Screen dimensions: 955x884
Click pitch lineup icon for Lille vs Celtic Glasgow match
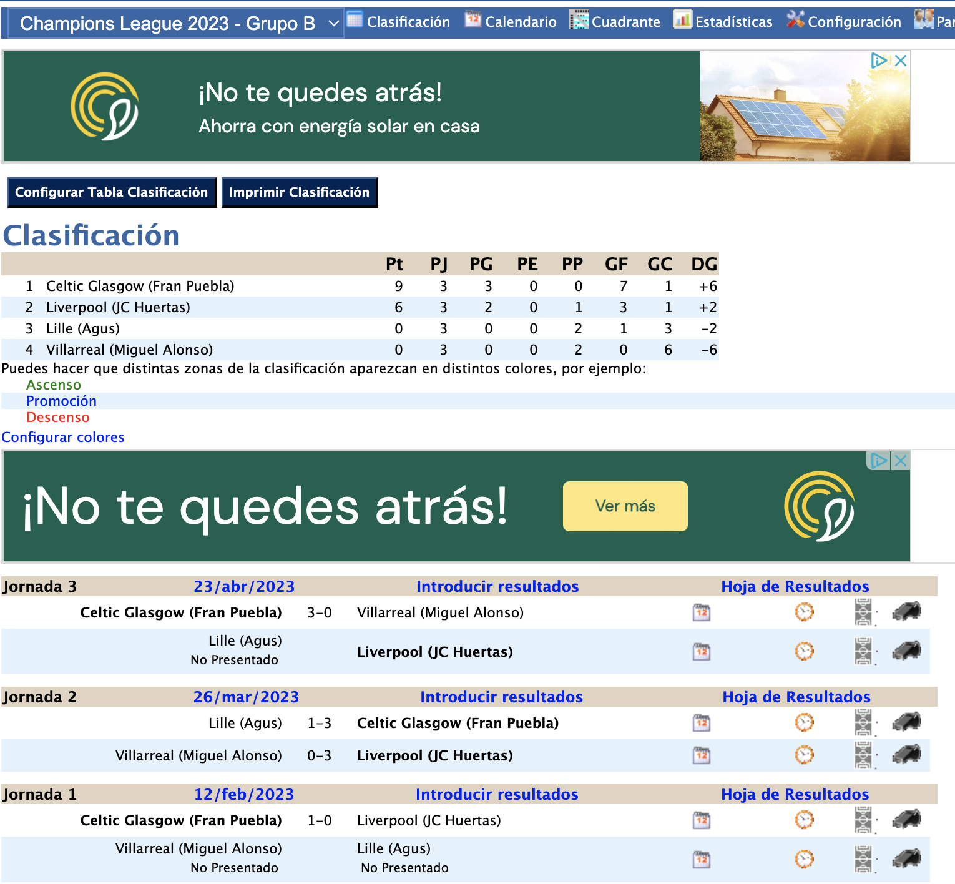pos(863,724)
